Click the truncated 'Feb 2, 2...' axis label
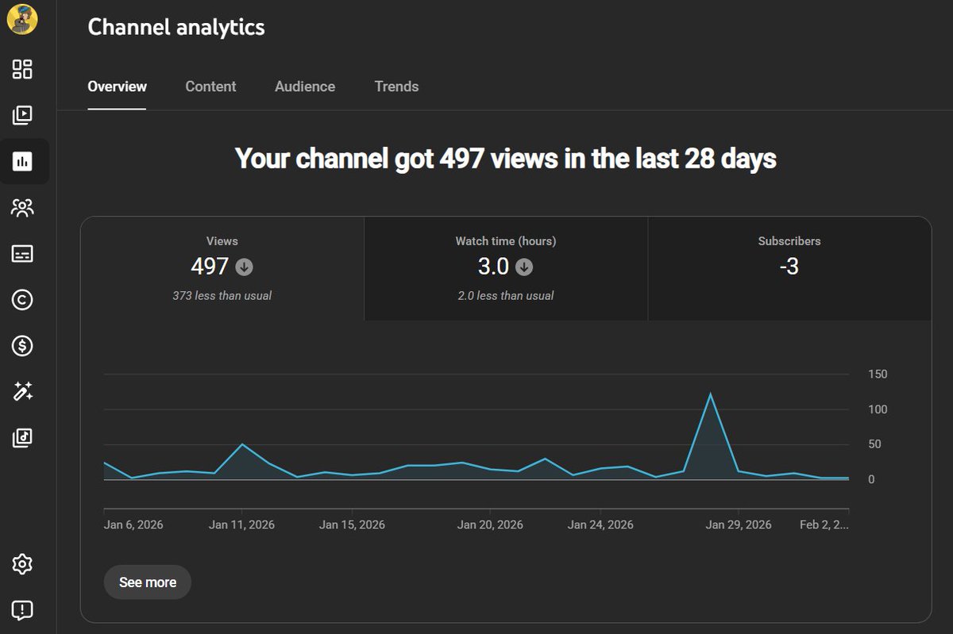Screen dimensions: 953x634 (824, 524)
